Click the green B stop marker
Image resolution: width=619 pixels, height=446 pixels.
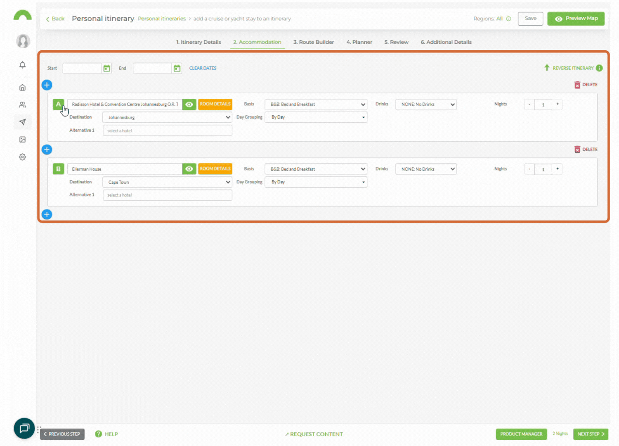pos(58,169)
